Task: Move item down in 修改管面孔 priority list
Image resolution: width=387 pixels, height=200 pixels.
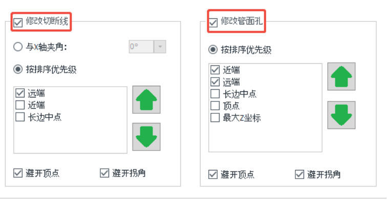Action: click(341, 115)
